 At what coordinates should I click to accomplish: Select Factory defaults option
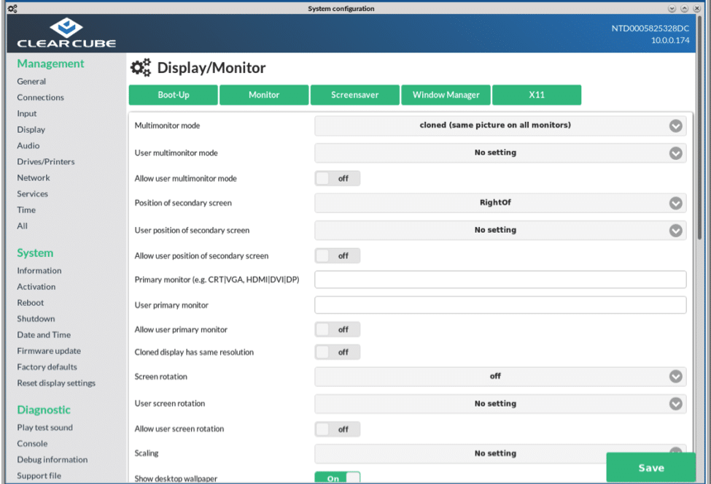click(x=47, y=367)
